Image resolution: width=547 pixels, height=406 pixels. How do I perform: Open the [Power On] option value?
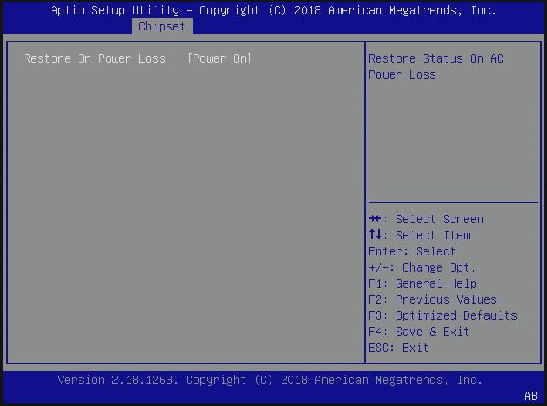[x=220, y=58]
